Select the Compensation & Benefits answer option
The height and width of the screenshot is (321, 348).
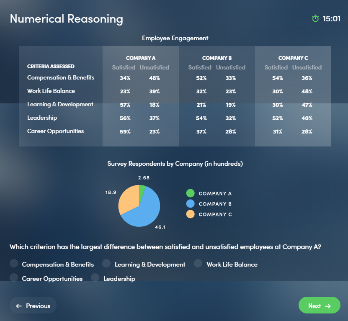point(14,263)
